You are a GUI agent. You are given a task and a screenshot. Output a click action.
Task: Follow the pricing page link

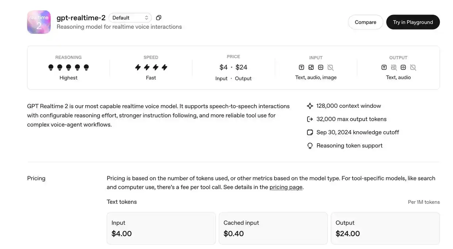click(x=286, y=187)
